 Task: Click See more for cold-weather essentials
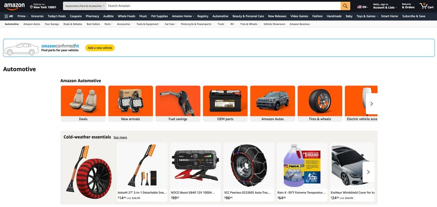120,138
